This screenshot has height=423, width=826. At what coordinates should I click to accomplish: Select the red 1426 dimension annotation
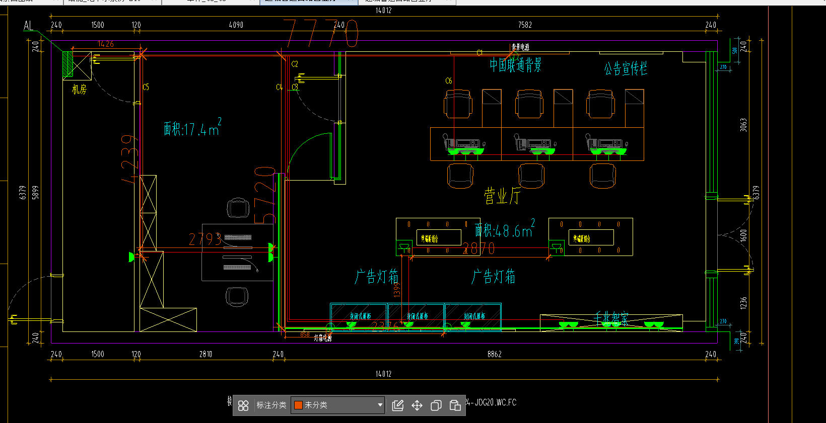[x=106, y=44]
